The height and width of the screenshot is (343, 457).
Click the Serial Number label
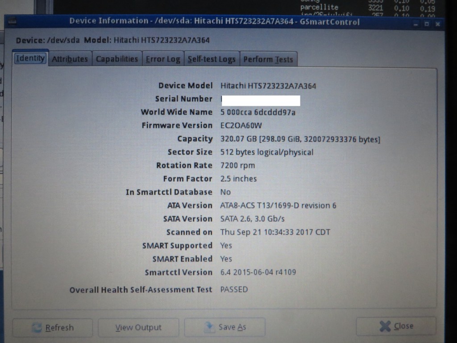(x=183, y=99)
